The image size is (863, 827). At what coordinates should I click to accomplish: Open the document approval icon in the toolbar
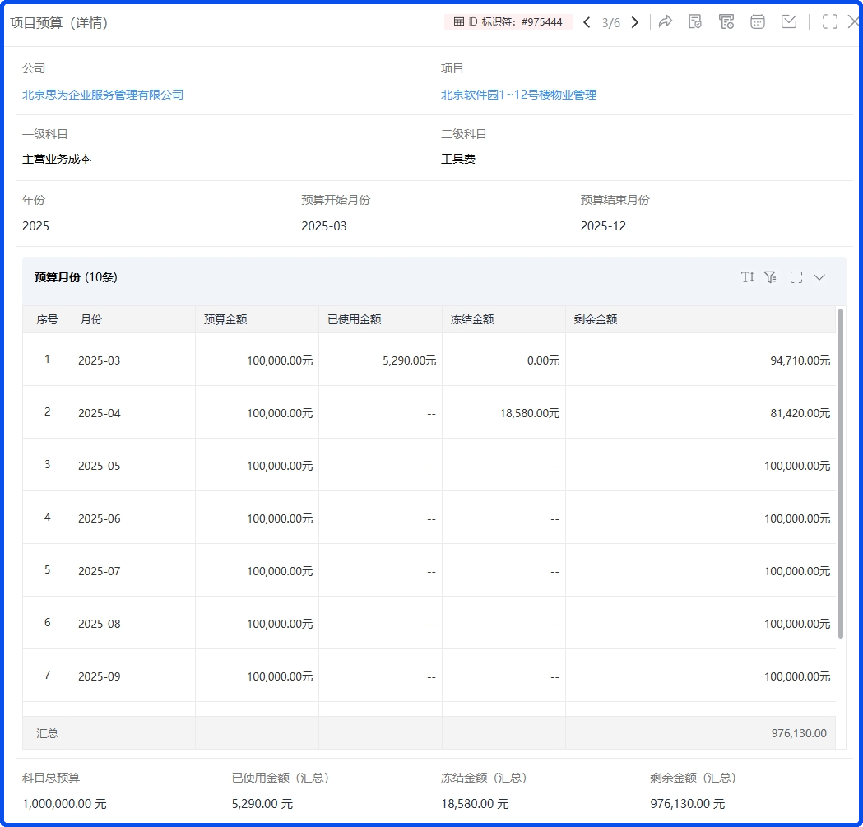695,22
